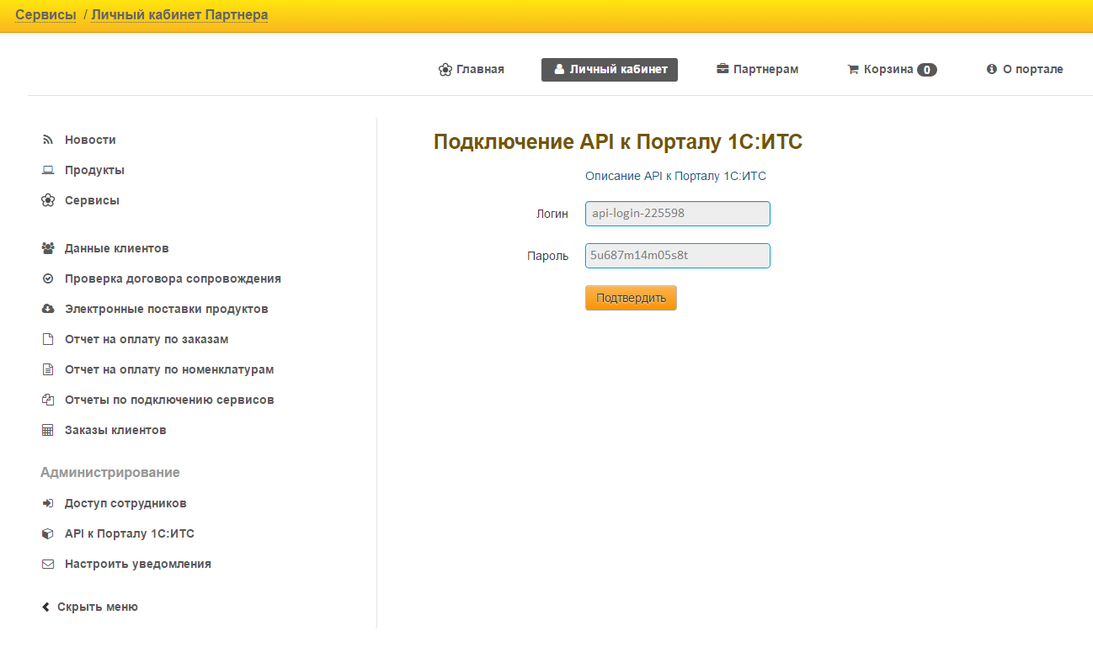This screenshot has width=1093, height=647.
Task: Click the checkmark icon beside Проверка договора сопровождения
Action: [x=48, y=278]
